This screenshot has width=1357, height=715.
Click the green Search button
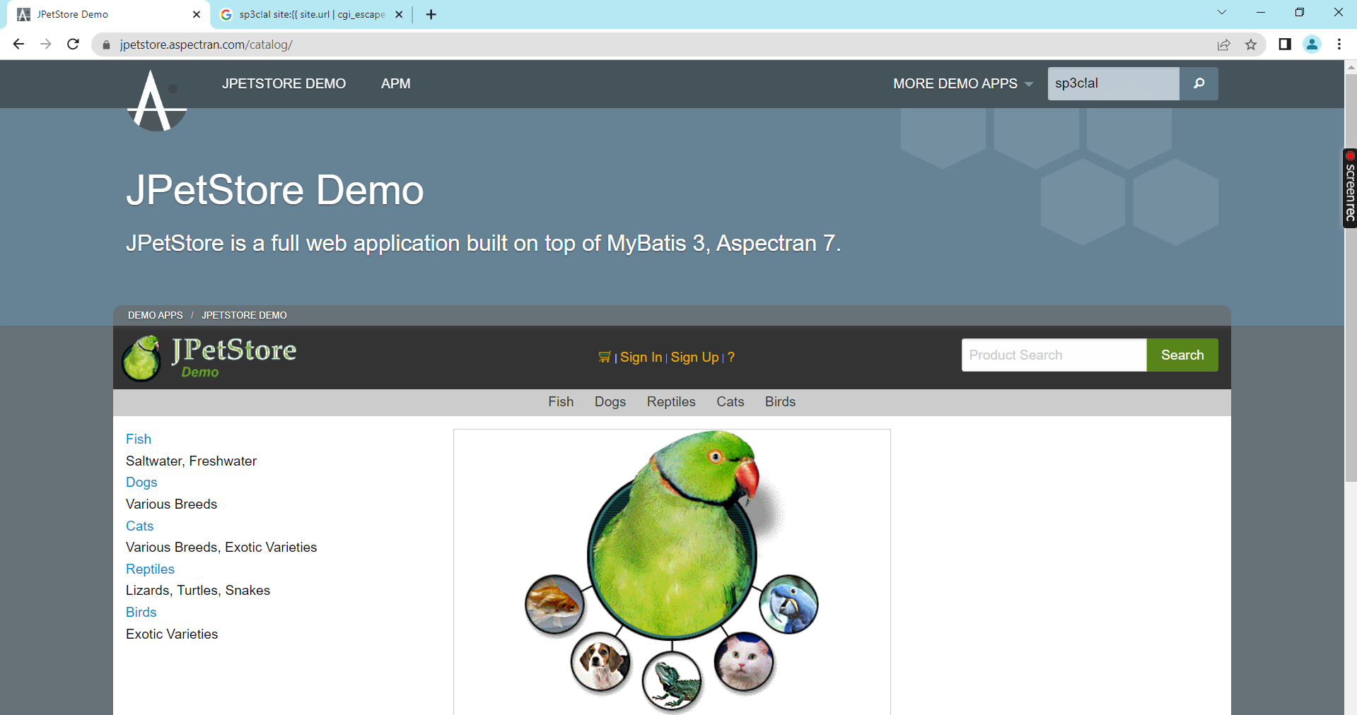(x=1182, y=355)
